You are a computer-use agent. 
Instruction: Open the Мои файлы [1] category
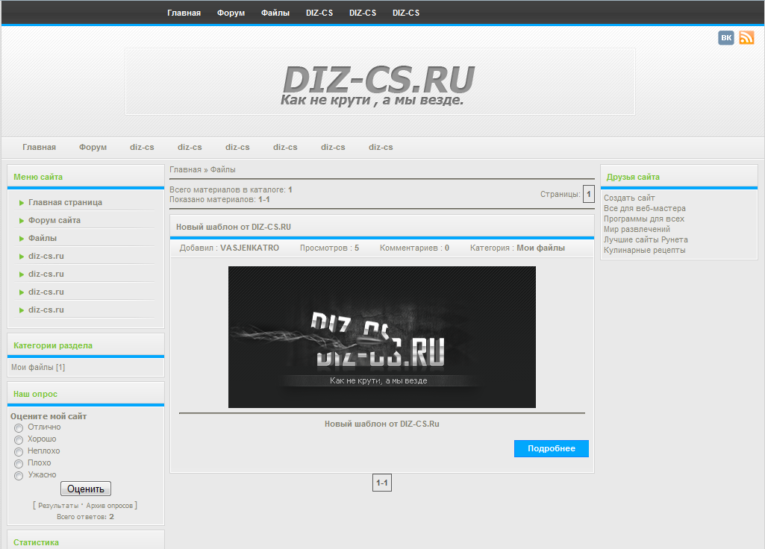(38, 367)
